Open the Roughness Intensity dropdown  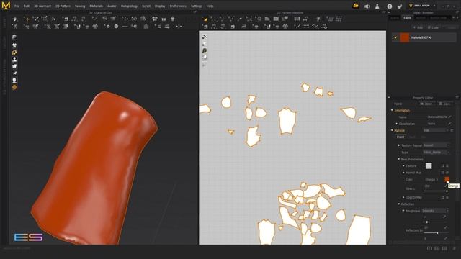[435, 211]
